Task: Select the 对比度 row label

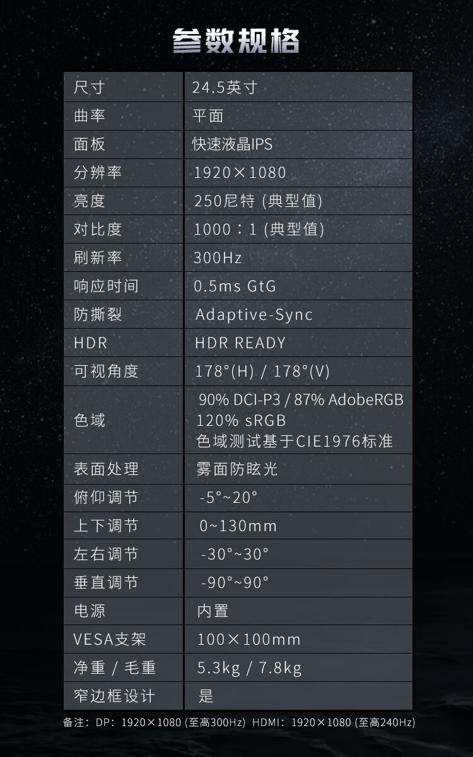Action: pyautogui.click(x=98, y=230)
